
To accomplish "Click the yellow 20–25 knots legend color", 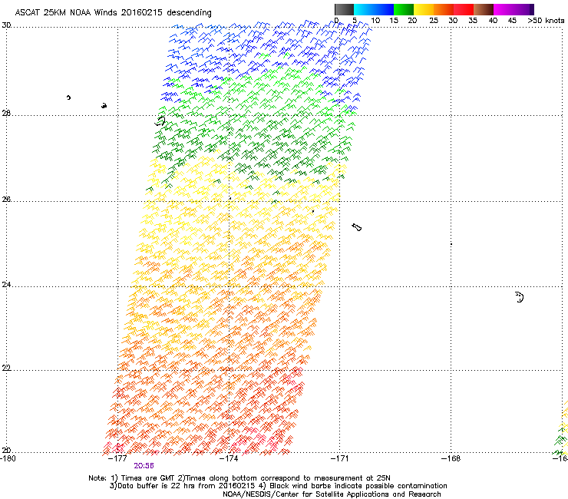I will coord(424,9).
